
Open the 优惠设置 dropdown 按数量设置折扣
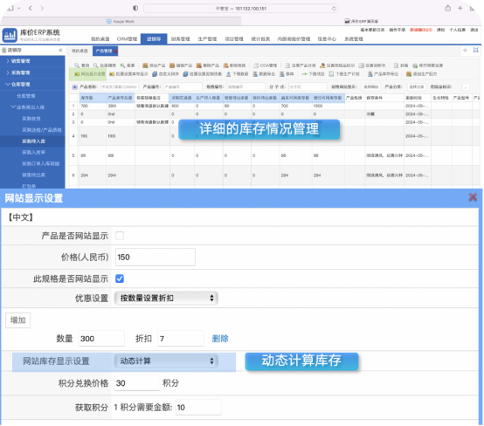(x=166, y=298)
